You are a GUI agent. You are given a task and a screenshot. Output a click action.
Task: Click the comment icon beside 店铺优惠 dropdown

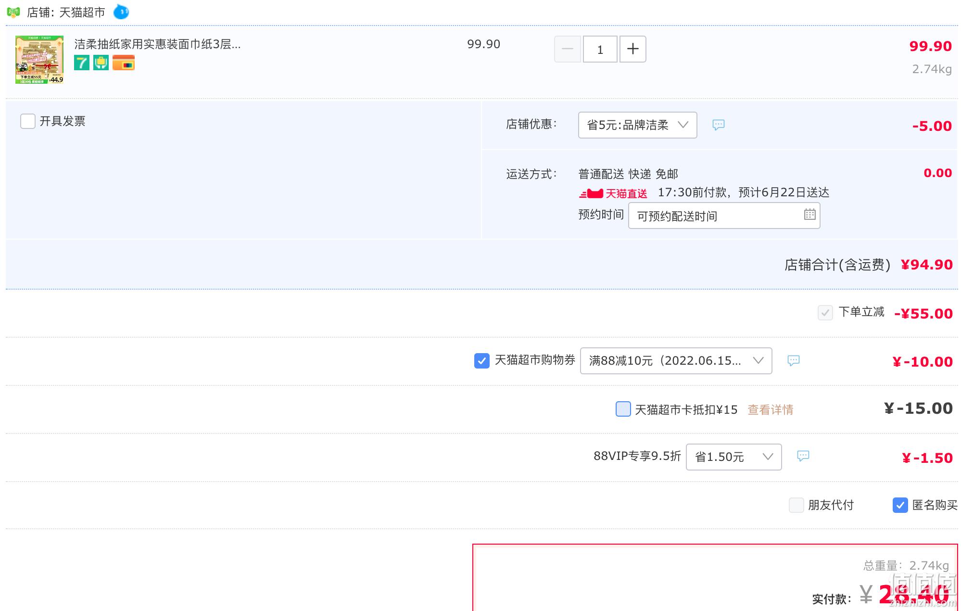tap(719, 125)
